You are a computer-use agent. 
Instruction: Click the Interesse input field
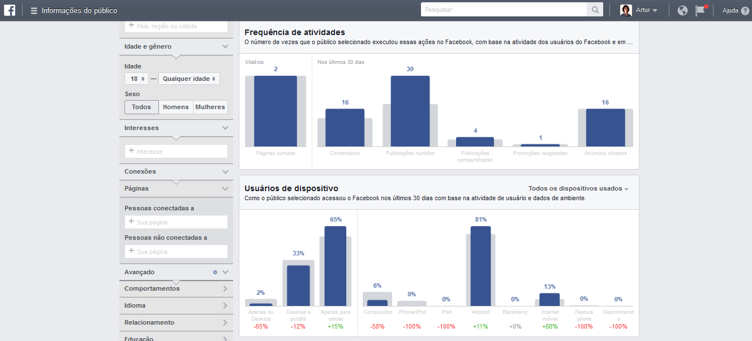click(x=176, y=151)
